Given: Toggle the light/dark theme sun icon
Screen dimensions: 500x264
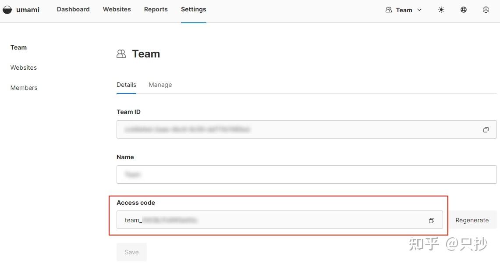Looking at the screenshot, I should pyautogui.click(x=441, y=10).
